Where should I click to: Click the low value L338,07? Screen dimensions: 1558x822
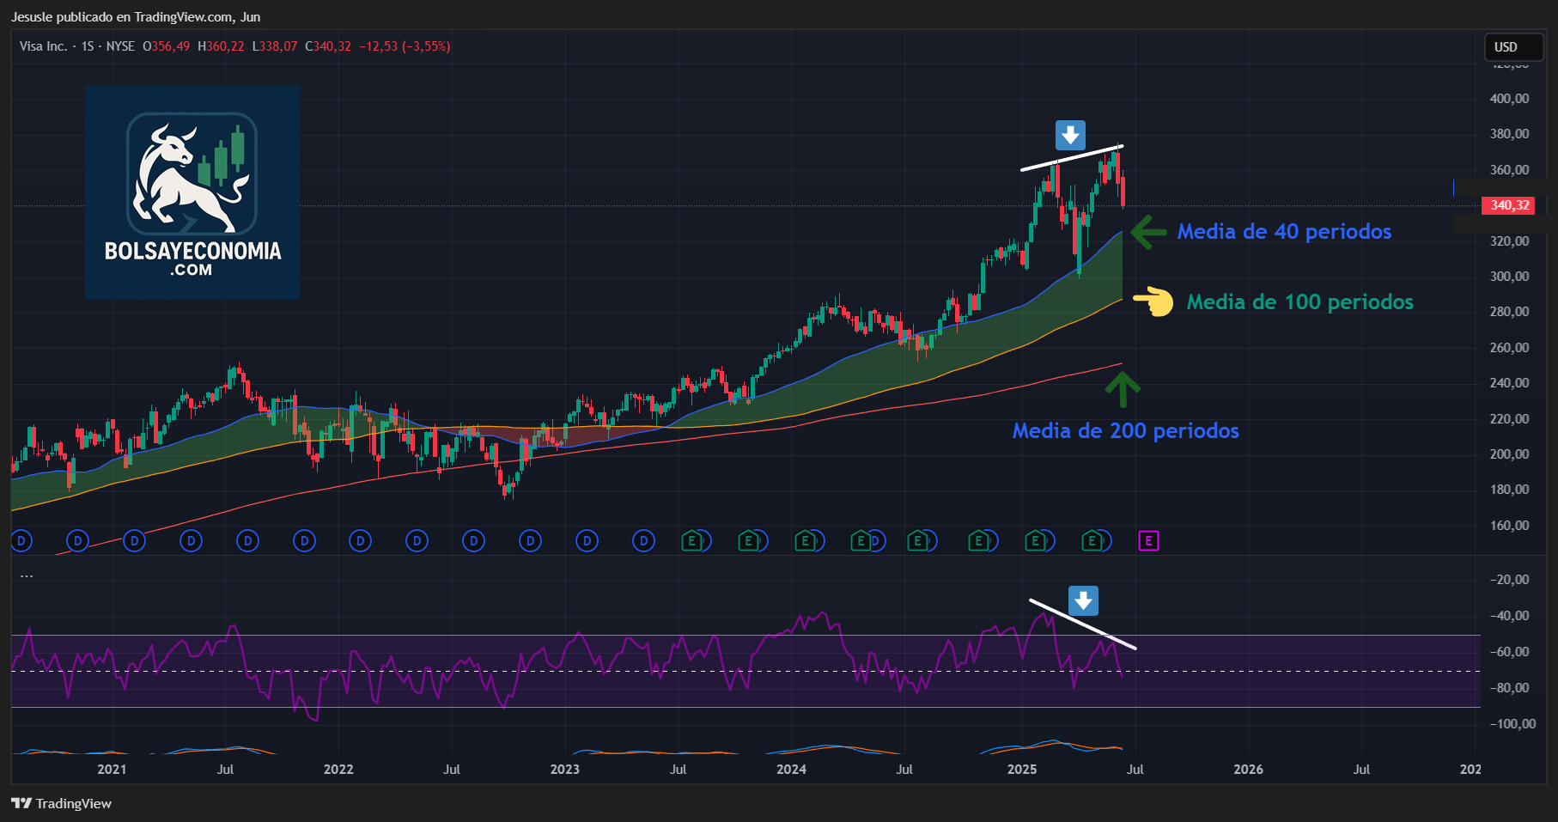coord(275,46)
